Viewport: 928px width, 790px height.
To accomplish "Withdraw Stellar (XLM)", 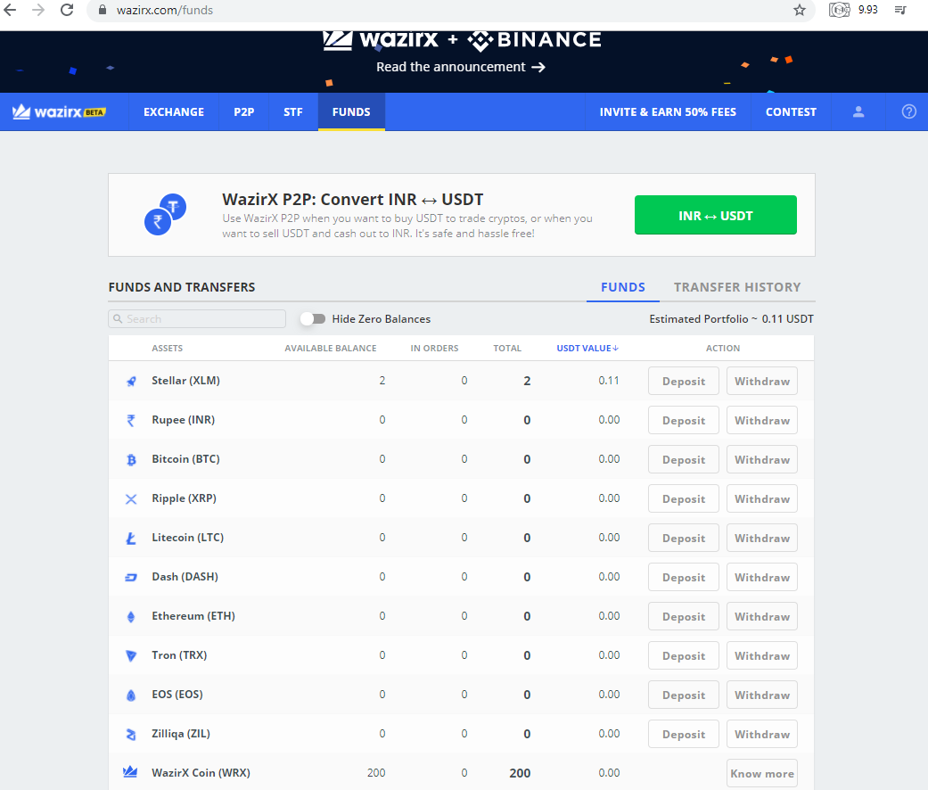I will [761, 381].
